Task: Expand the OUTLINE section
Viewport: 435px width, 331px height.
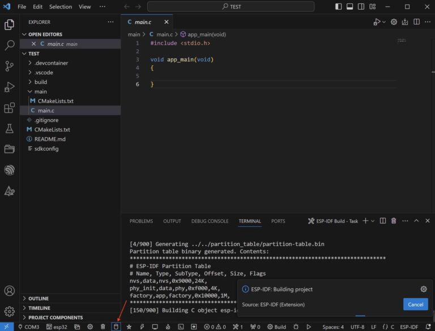Action: click(39, 298)
